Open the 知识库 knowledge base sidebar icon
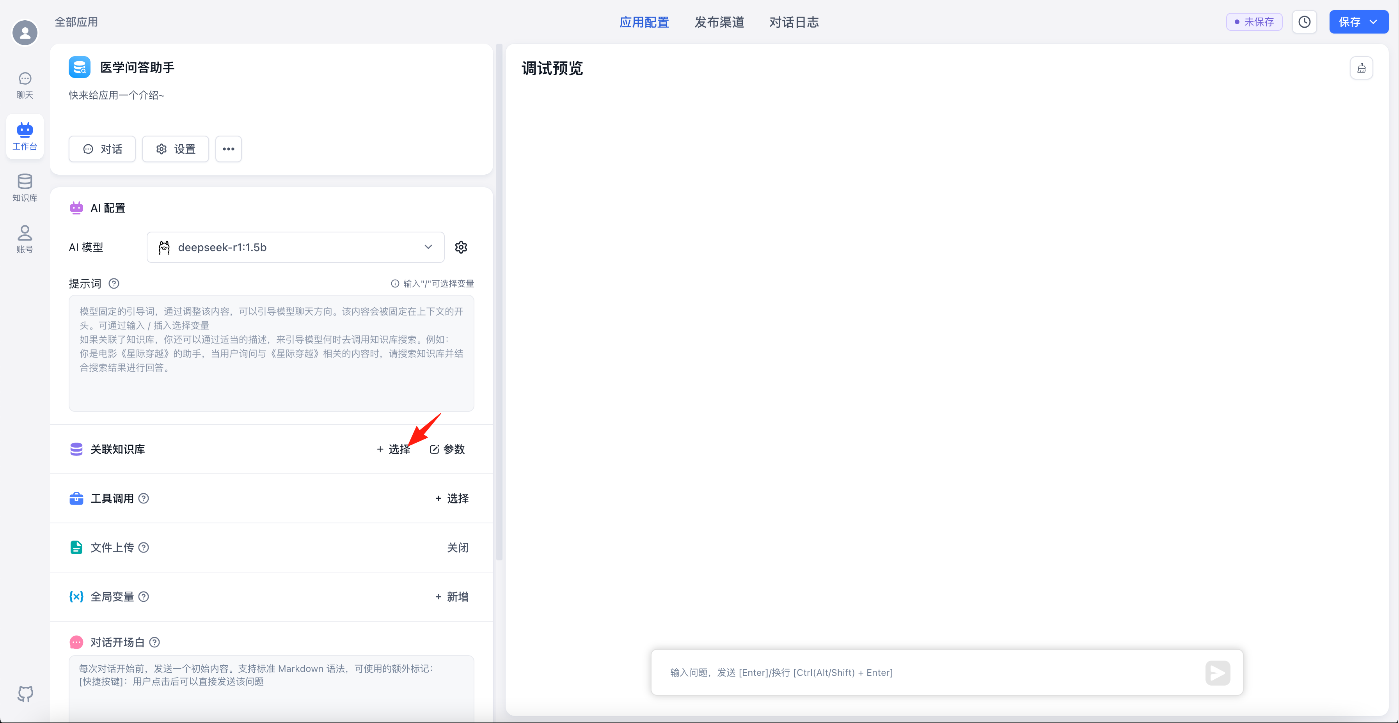This screenshot has width=1399, height=723. point(25,188)
